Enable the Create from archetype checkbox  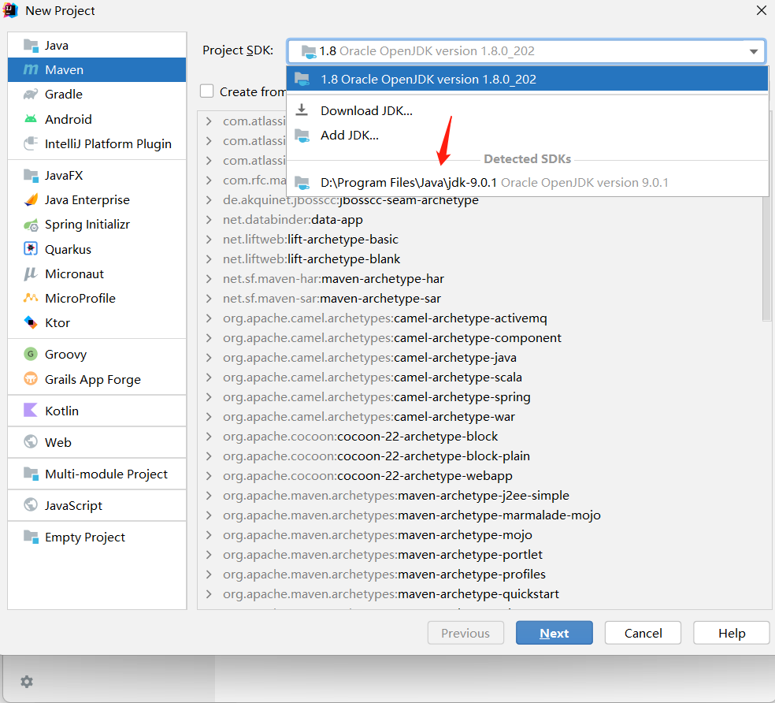(x=206, y=91)
